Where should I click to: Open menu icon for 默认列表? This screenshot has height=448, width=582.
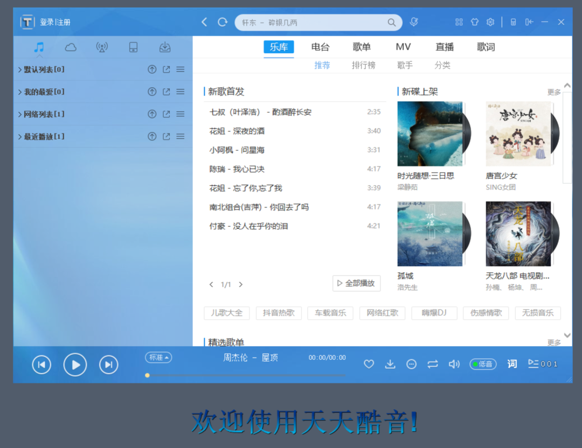click(x=181, y=69)
